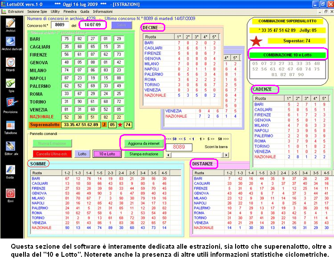The image size is (334, 259).
Task: Click the red star next to Superenalotto numbers
Action: (x=120, y=125)
